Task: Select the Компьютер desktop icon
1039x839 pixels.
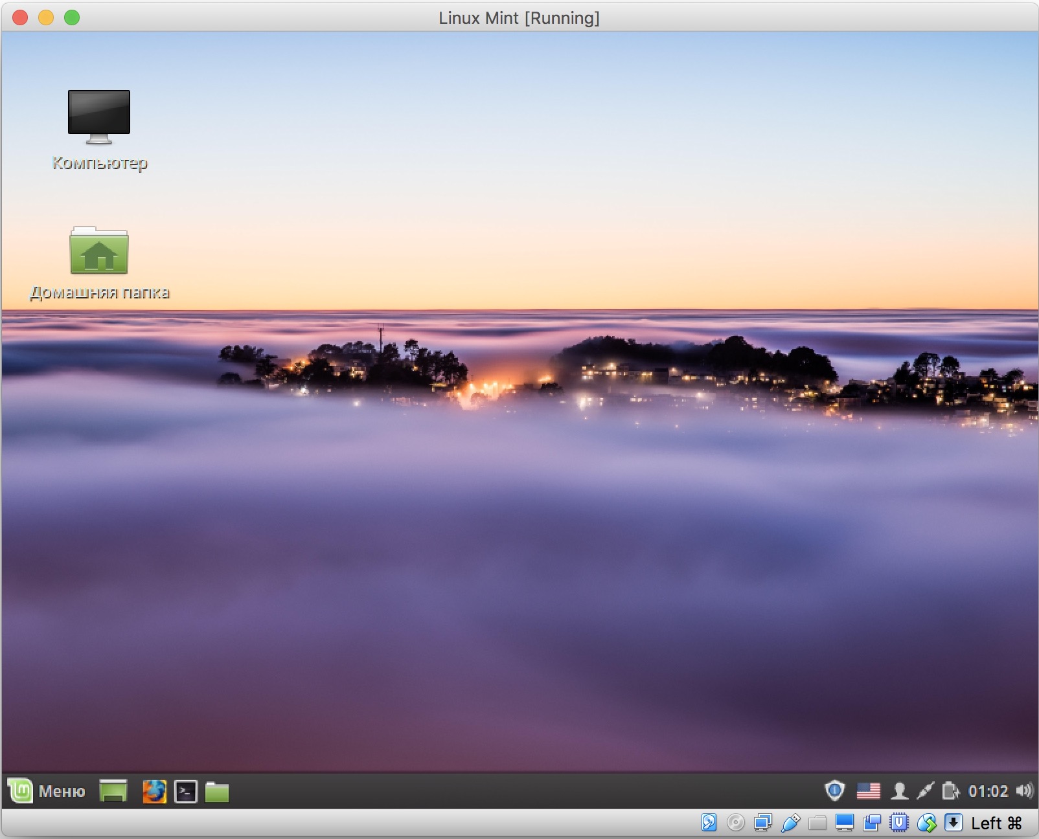Action: coord(99,130)
